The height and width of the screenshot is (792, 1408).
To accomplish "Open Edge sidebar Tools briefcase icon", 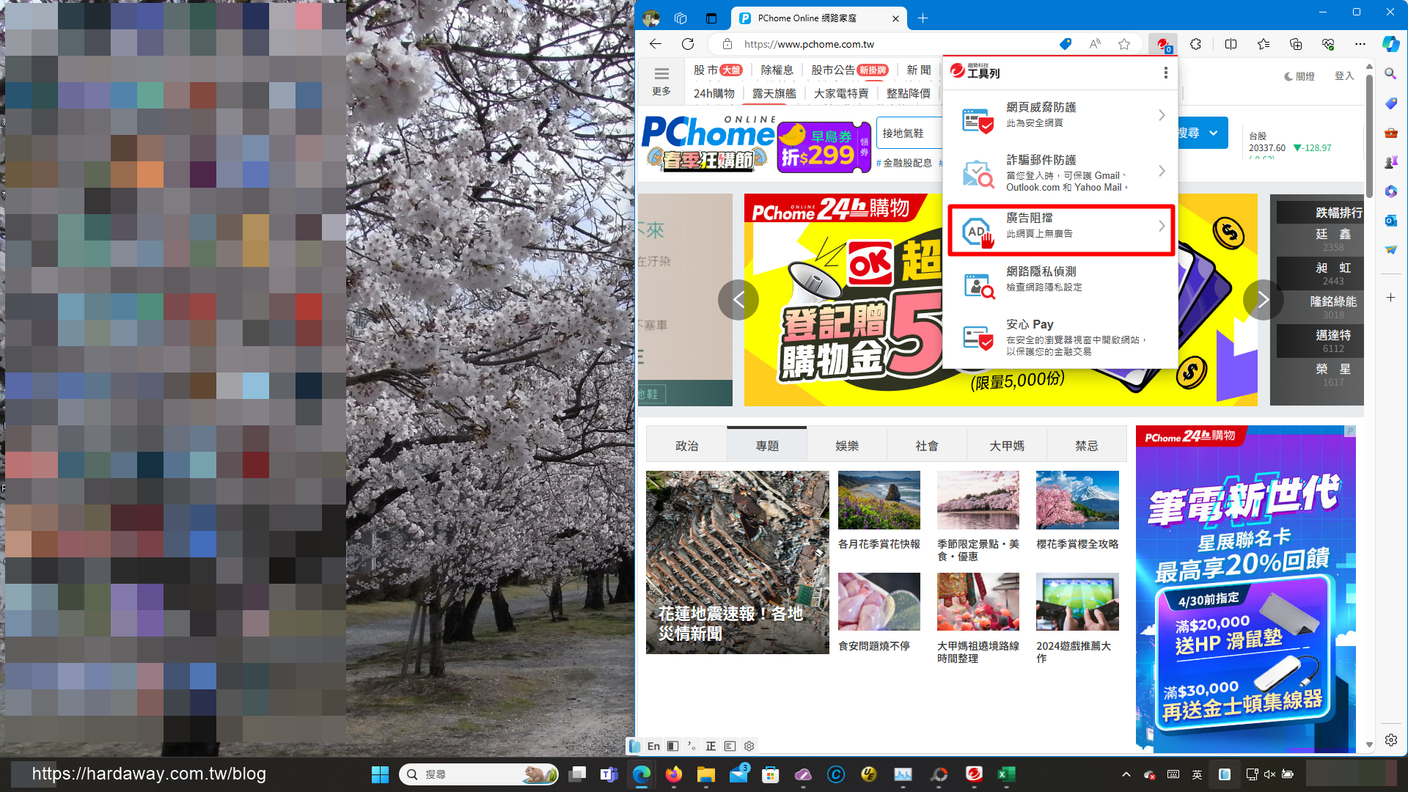I will pyautogui.click(x=1390, y=133).
